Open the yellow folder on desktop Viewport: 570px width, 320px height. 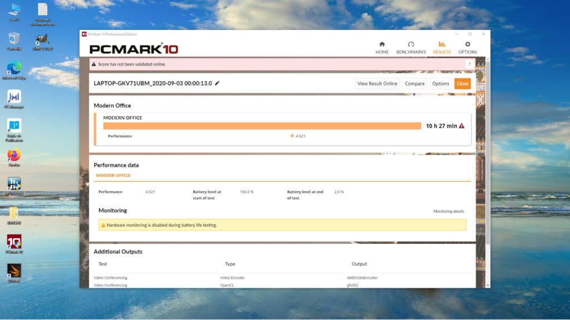(14, 216)
